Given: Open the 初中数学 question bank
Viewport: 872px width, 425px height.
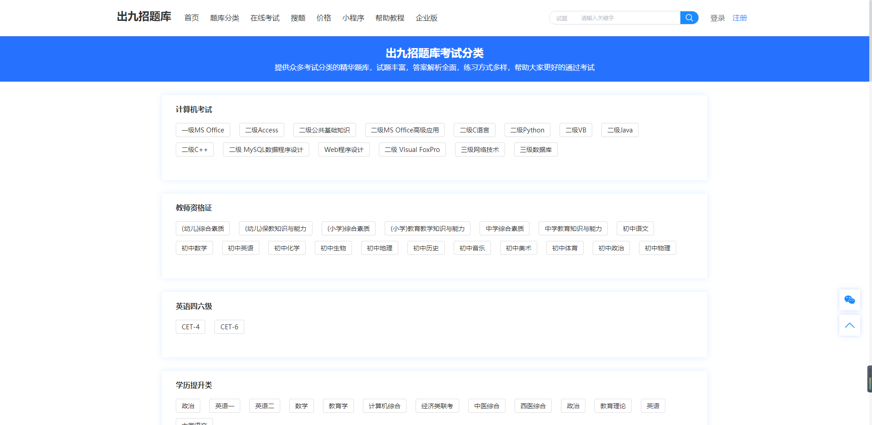Looking at the screenshot, I should [x=194, y=248].
